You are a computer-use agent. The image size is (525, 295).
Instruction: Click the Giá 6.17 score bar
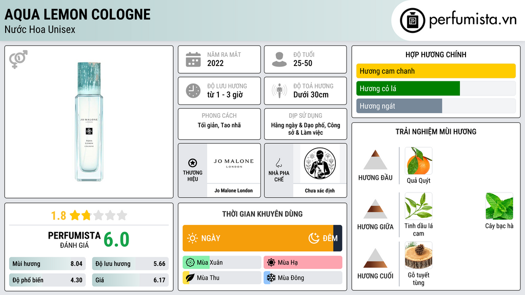(130, 280)
